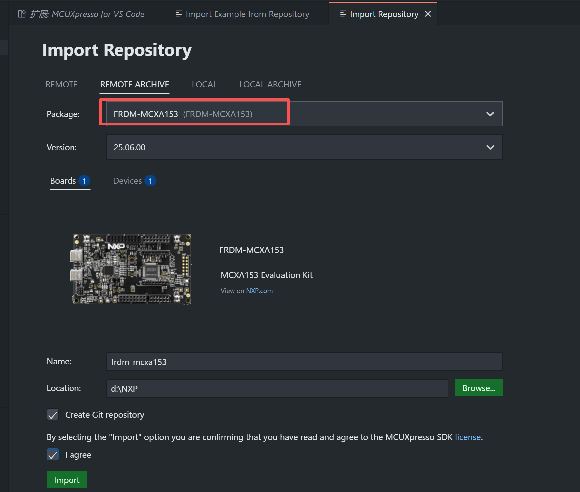The image size is (580, 492).
Task: Select the FRDM-MCXA153 board title
Action: [x=252, y=250]
